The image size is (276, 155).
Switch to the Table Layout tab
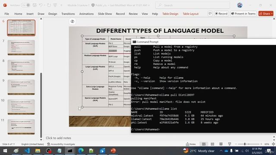point(191,14)
